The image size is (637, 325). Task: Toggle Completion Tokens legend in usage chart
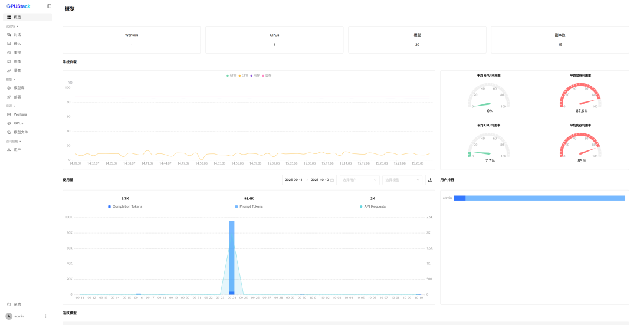[x=124, y=206]
